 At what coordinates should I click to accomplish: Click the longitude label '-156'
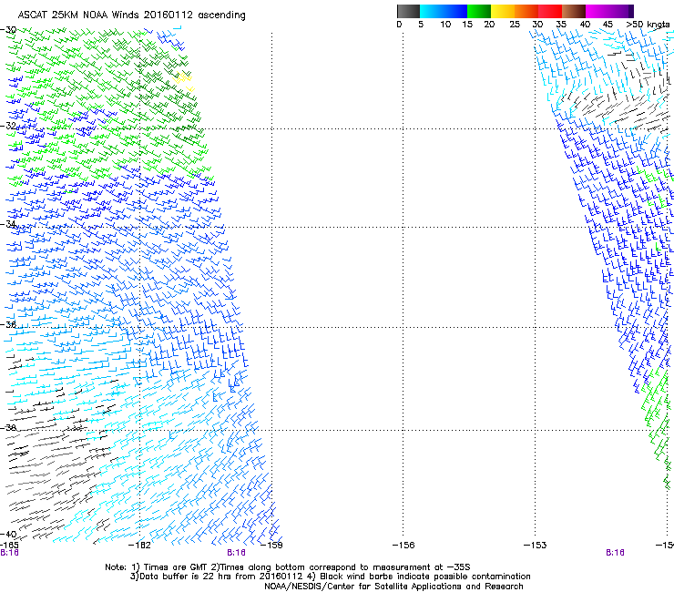403,545
